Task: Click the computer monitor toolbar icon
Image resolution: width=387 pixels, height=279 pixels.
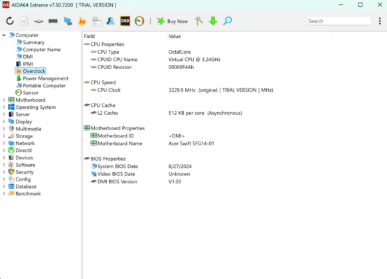Action: [68, 21]
